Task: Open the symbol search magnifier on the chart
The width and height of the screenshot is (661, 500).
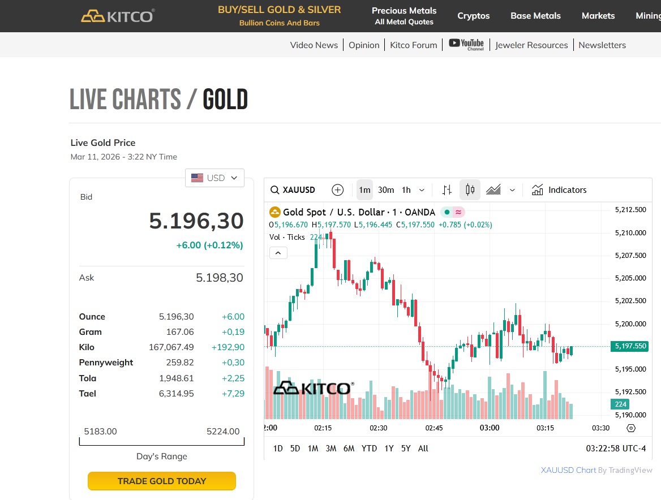Action: pyautogui.click(x=274, y=190)
